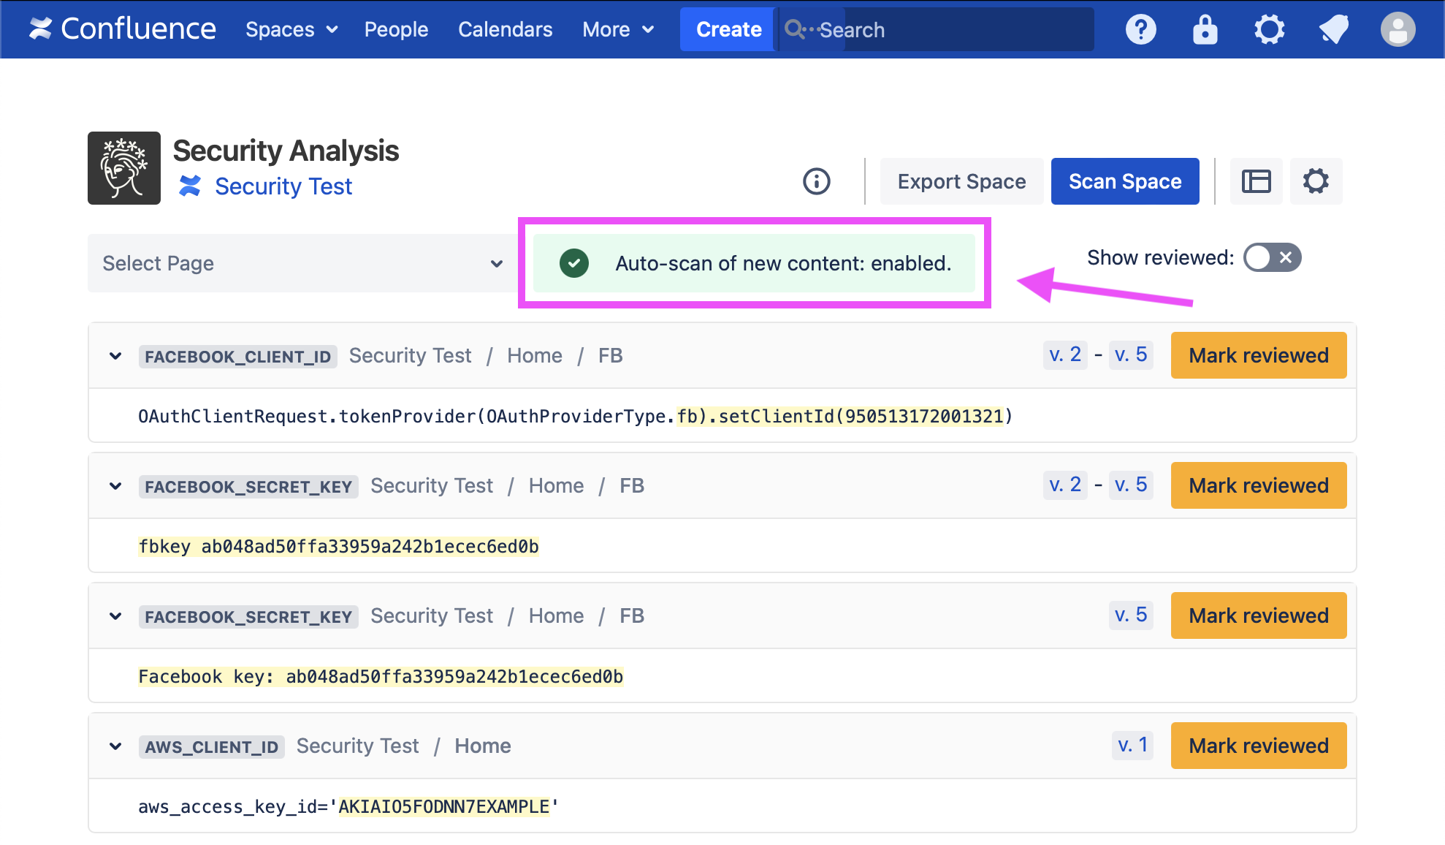Mark the AWS_CLIENT_ID finding as reviewed
Screen dimensions: 1445x845
tap(1258, 746)
